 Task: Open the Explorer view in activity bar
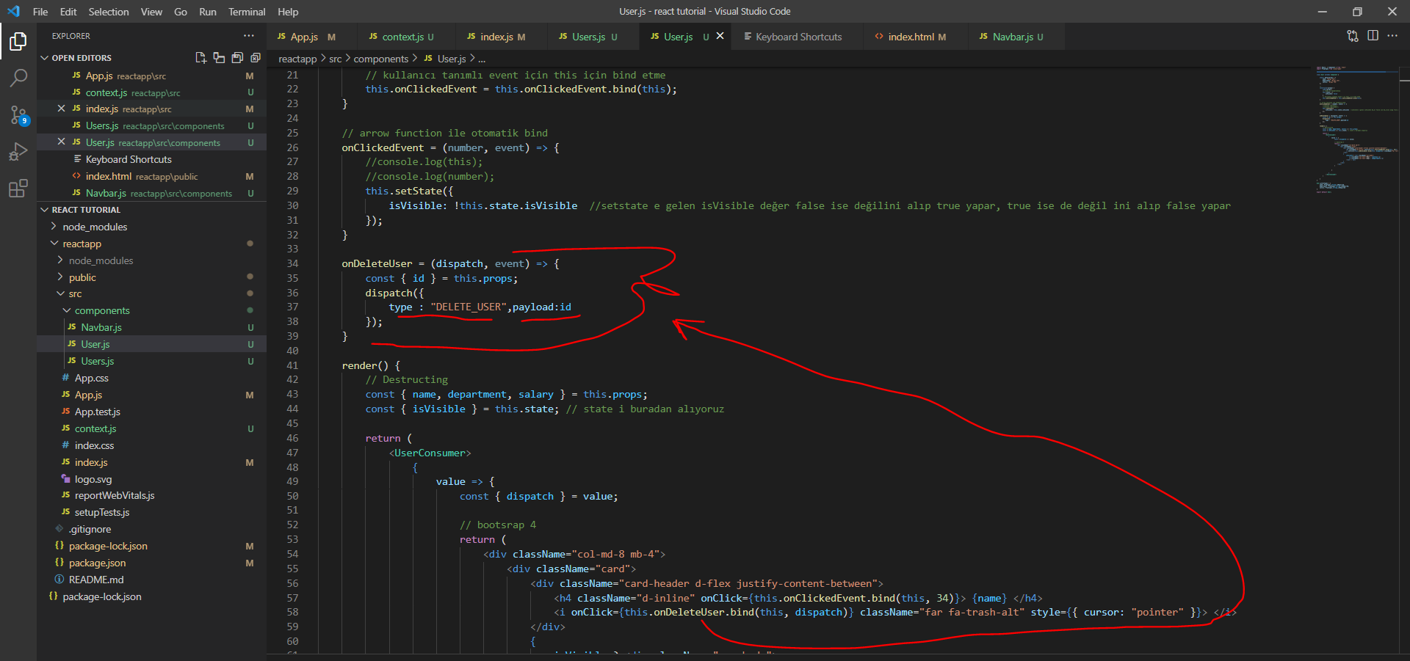pos(18,42)
